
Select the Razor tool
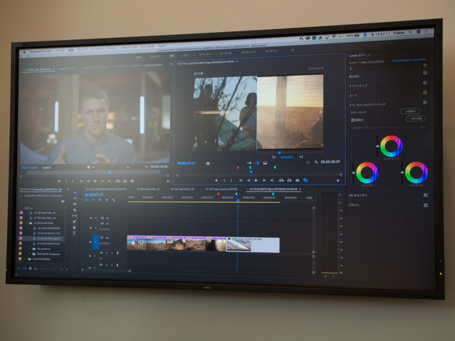75,210
